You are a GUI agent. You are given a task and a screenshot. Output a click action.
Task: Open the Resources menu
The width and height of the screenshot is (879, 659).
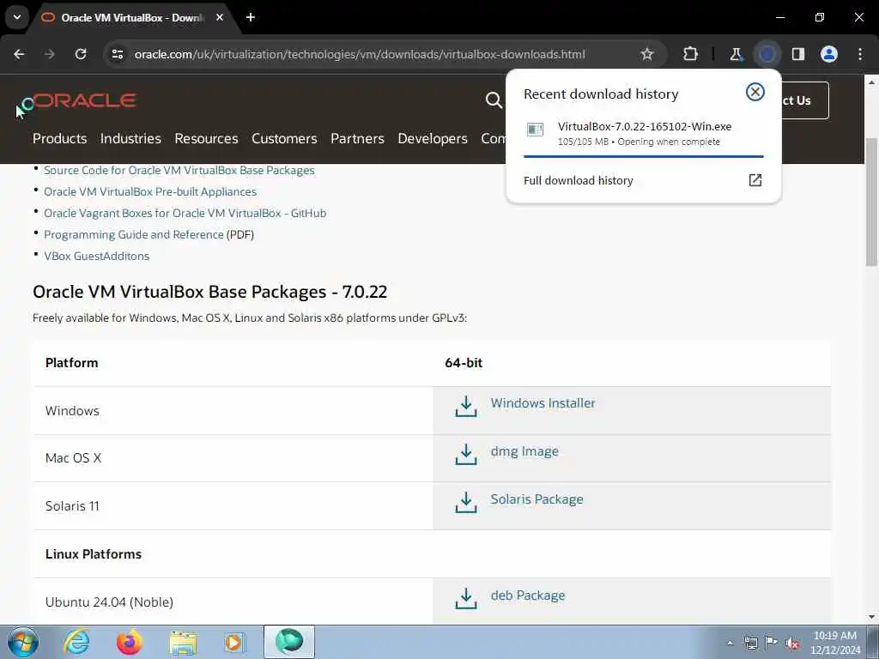206,138
